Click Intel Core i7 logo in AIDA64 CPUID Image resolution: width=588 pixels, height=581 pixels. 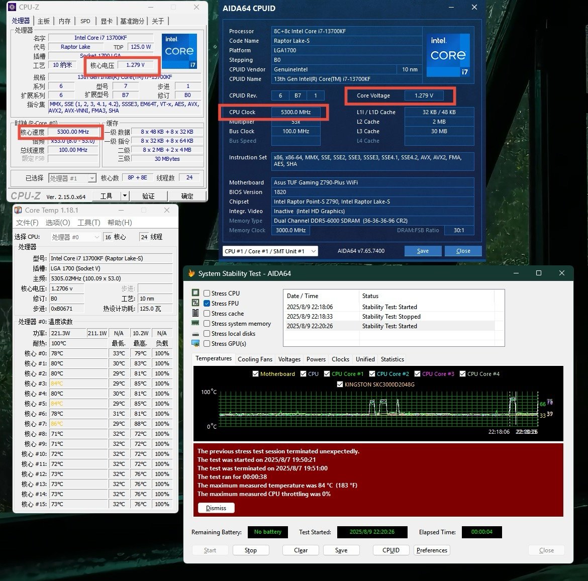click(x=448, y=55)
